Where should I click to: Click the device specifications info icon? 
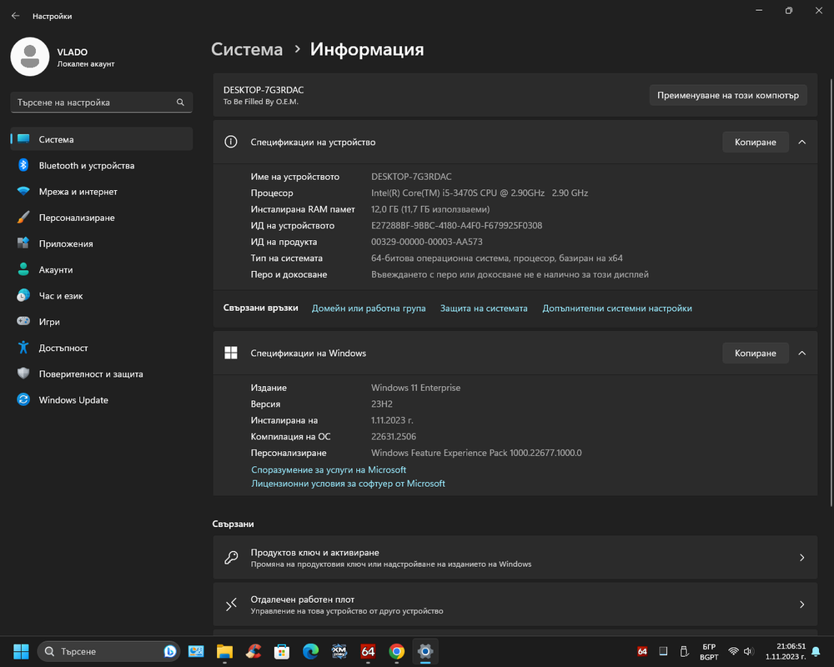231,142
